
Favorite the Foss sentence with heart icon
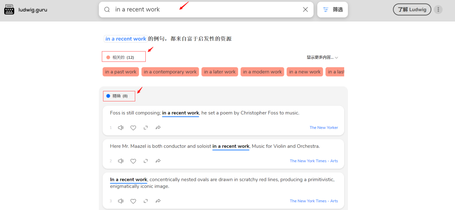coord(133,128)
